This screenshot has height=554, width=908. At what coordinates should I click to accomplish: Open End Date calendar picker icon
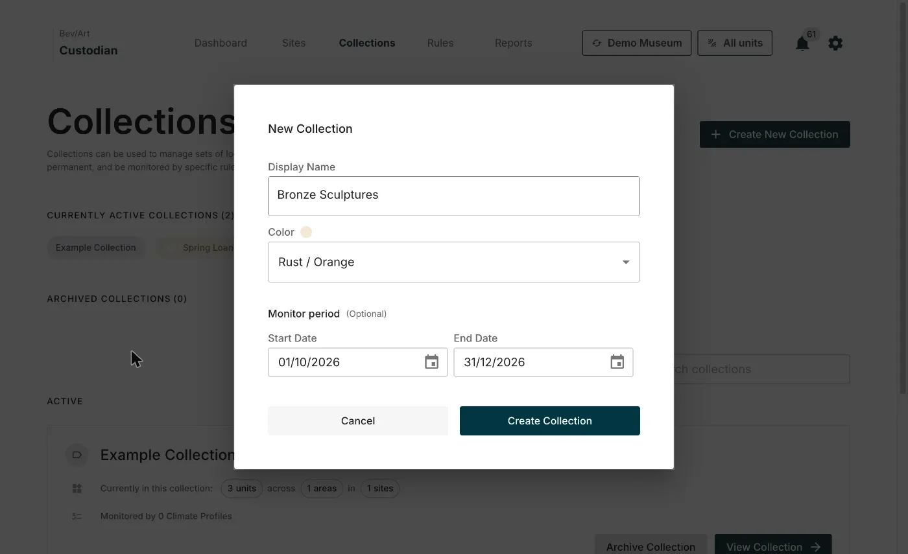point(617,362)
